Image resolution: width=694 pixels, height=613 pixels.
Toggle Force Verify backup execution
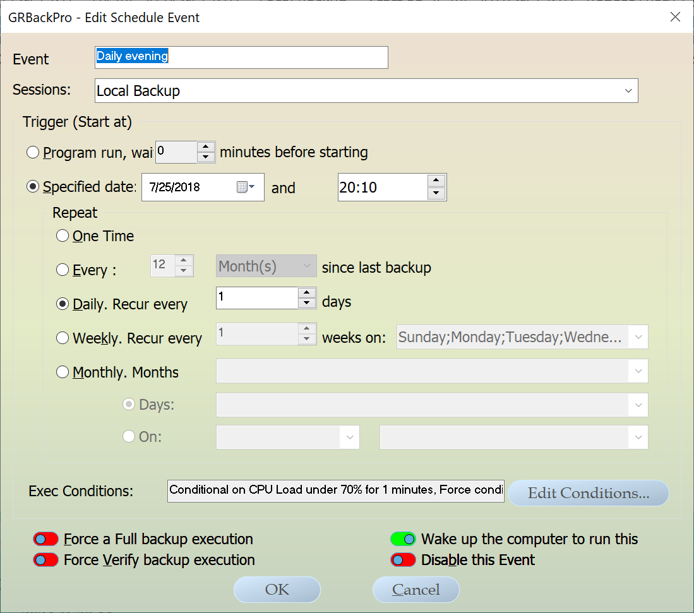45,560
